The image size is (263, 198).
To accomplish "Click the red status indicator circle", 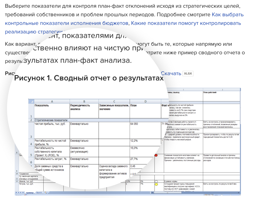I will [x=156, y=156].
